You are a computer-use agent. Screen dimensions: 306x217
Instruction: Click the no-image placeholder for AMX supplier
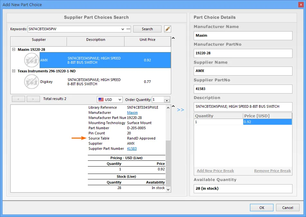pos(32,60)
